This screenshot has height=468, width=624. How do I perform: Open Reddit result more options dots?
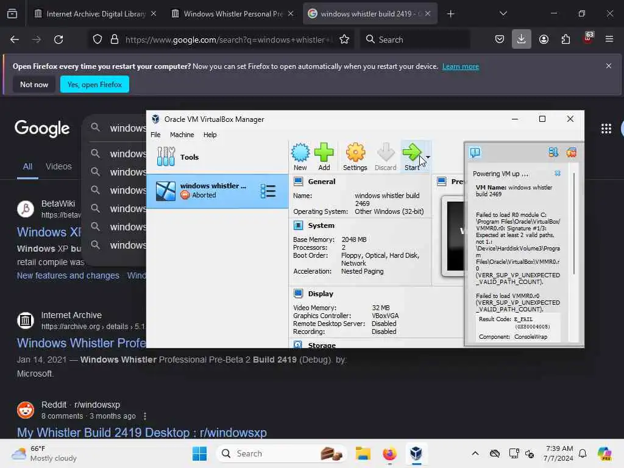click(145, 416)
